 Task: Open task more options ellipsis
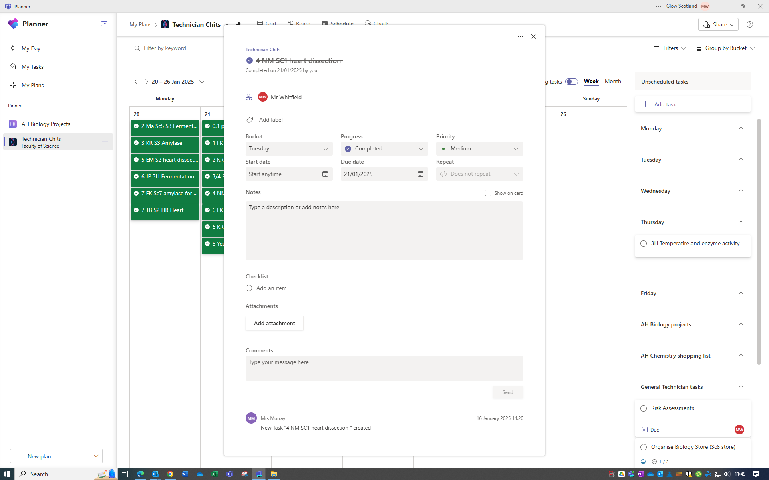pos(520,36)
